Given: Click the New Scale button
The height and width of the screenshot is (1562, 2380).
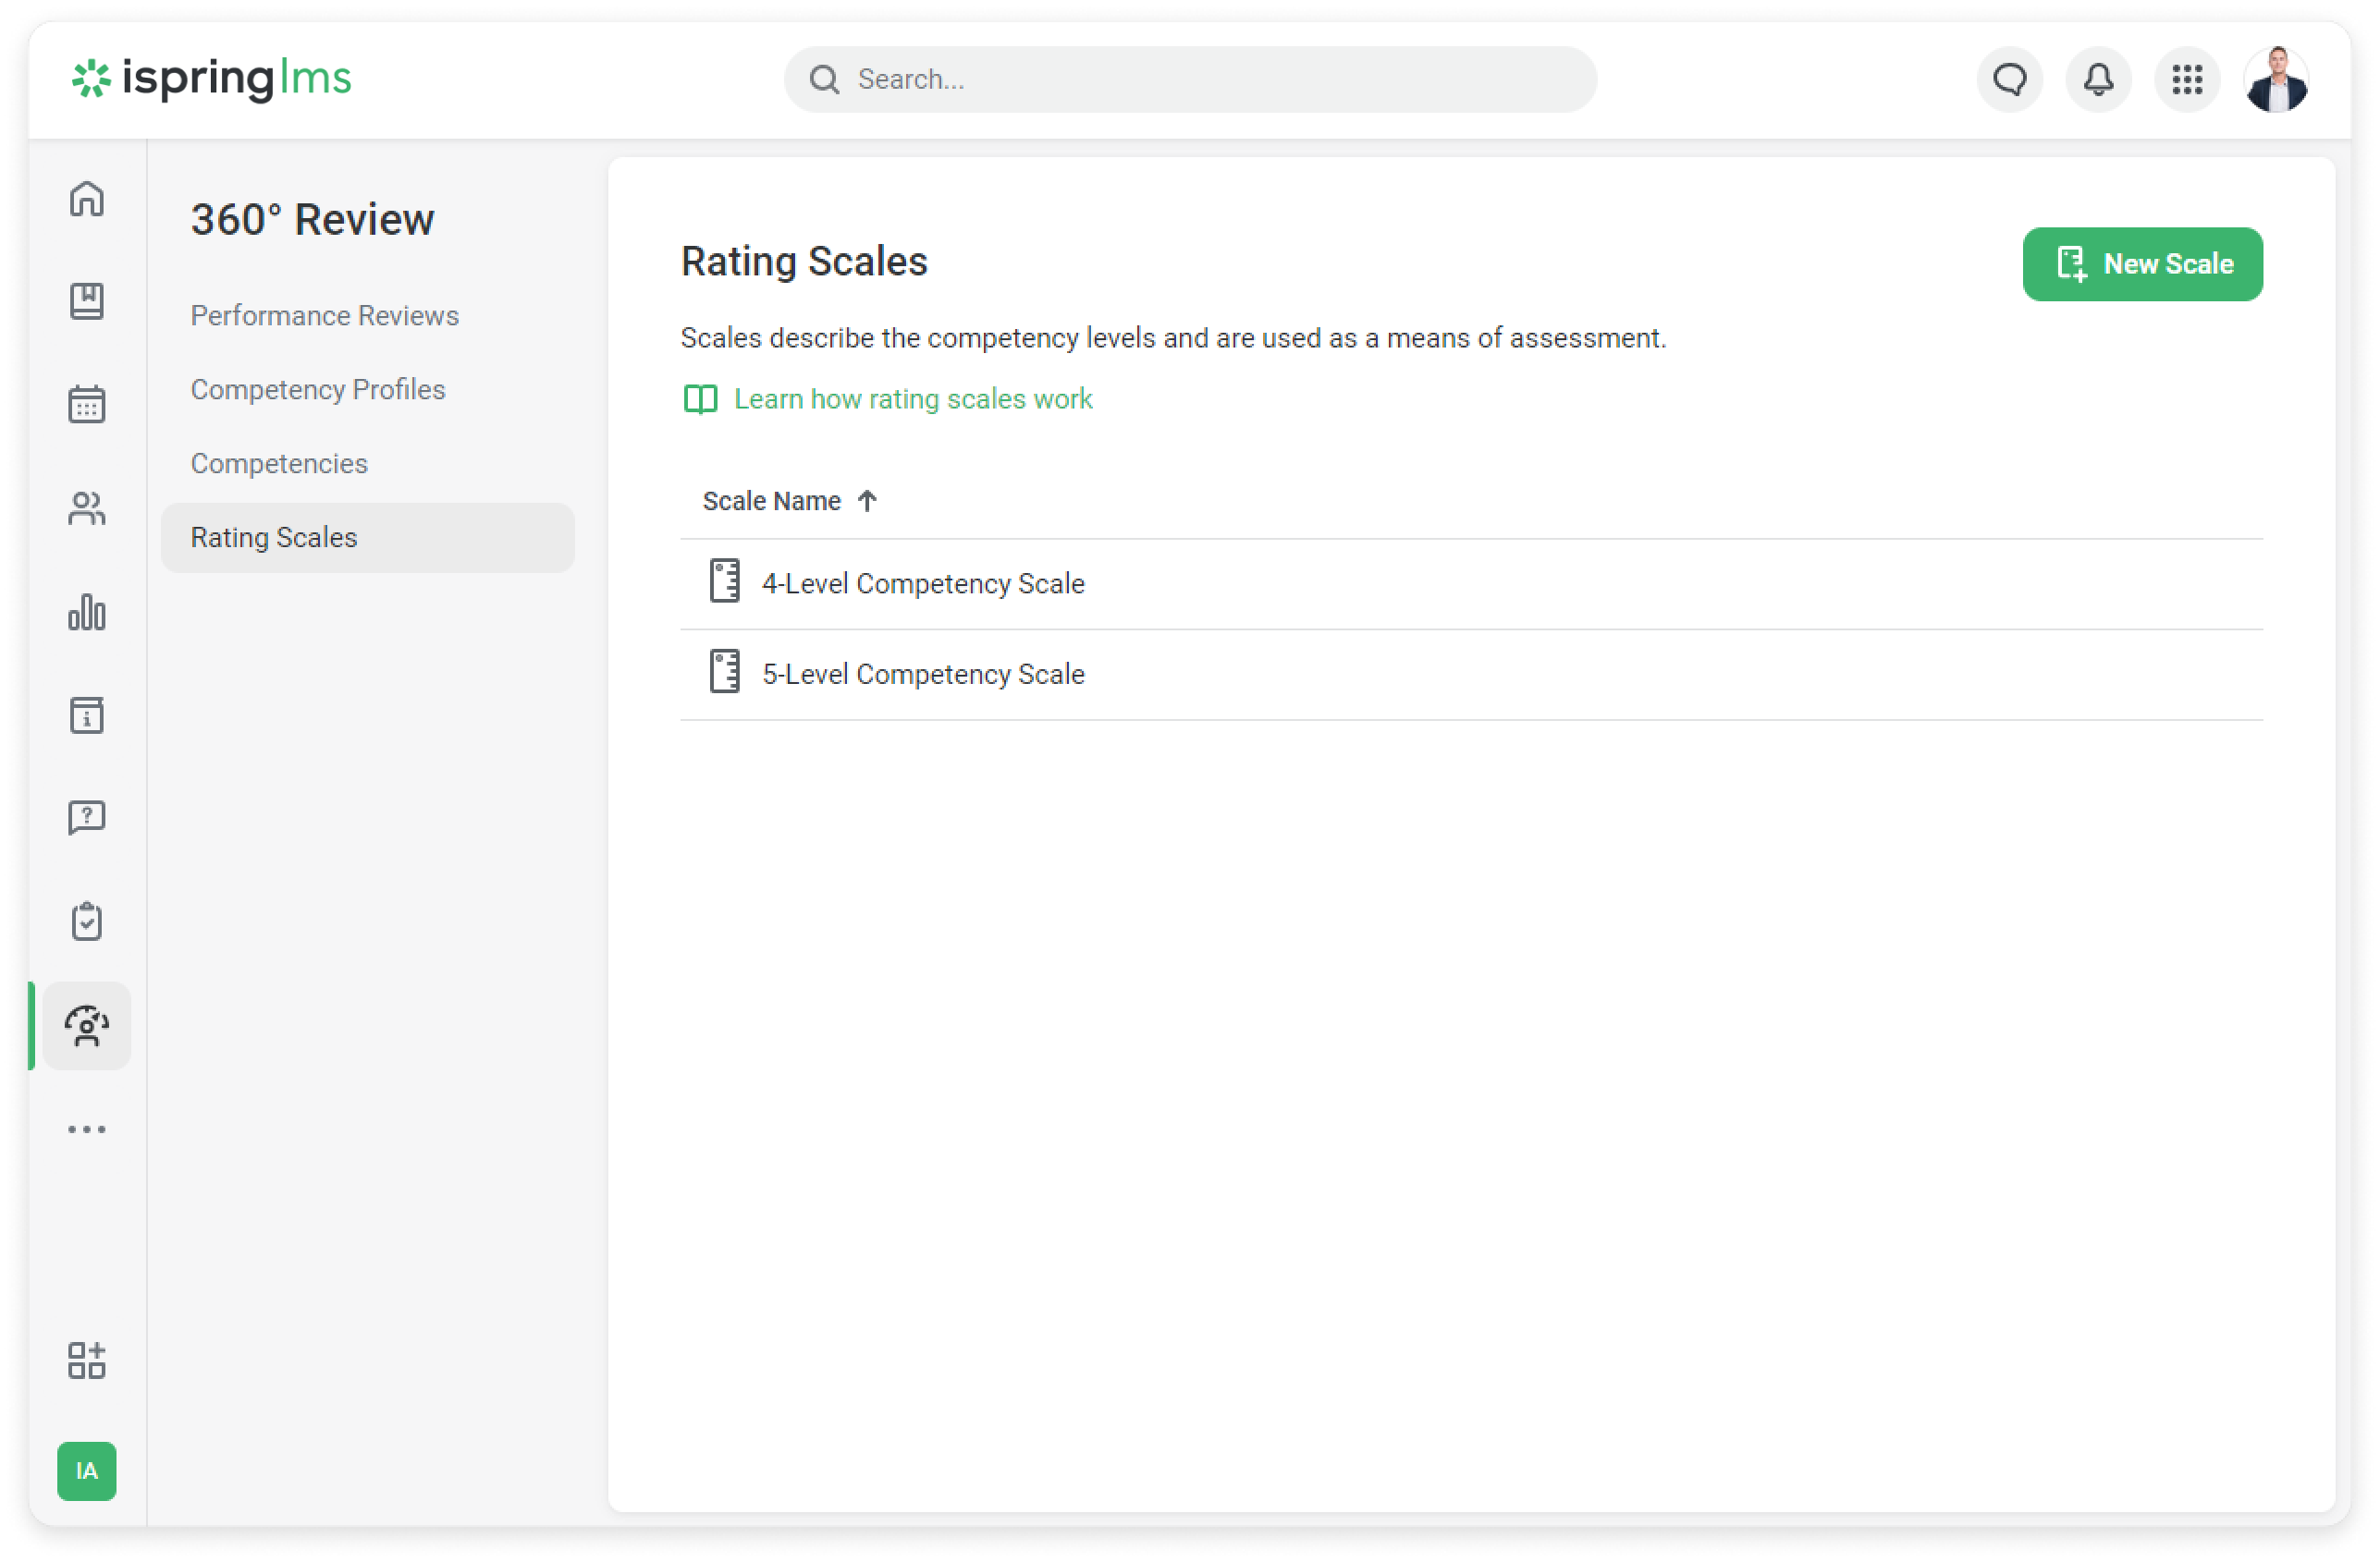Looking at the screenshot, I should [2142, 263].
